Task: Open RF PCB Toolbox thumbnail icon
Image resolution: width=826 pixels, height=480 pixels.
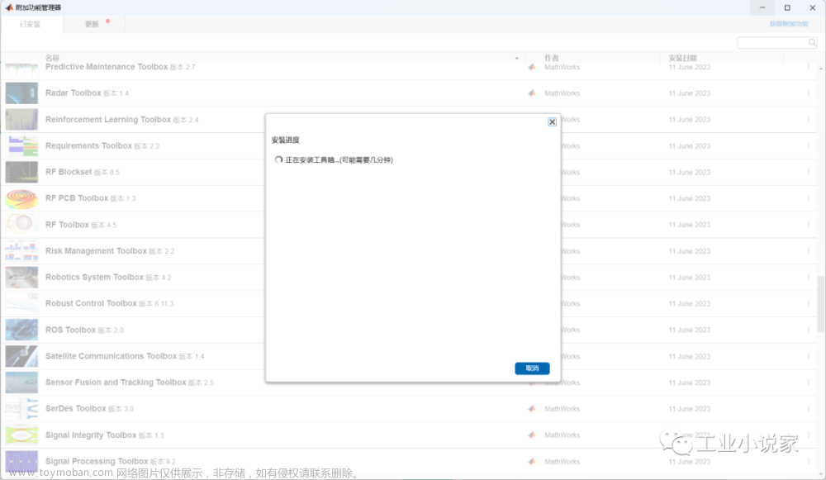Action: 21,198
